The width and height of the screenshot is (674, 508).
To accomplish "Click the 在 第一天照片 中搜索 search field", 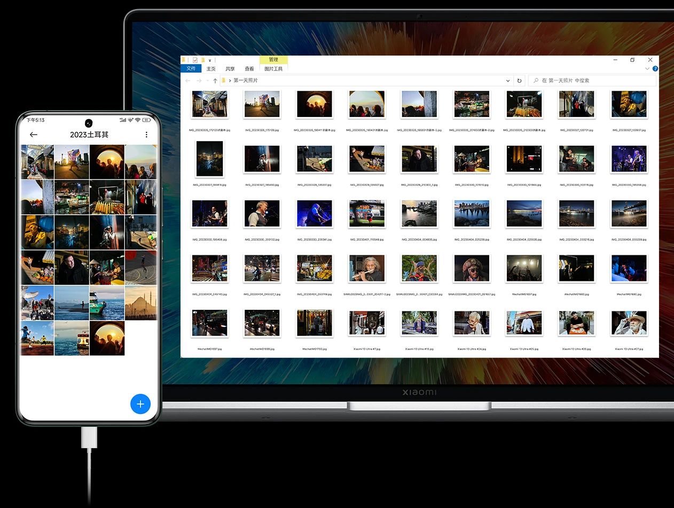I will [592, 81].
